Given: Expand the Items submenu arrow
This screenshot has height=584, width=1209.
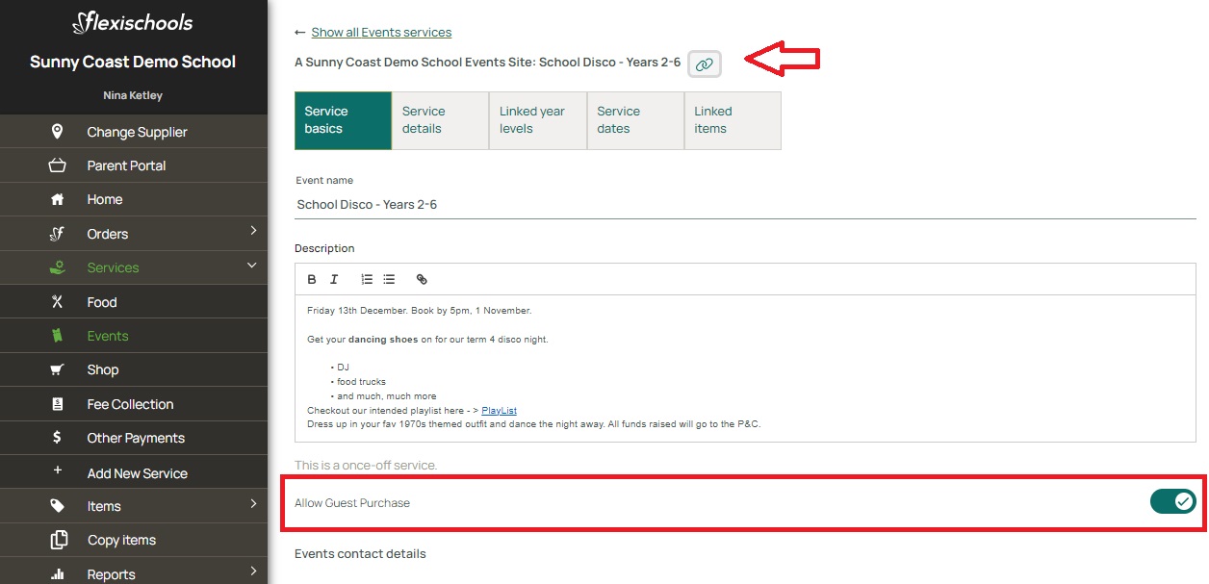Looking at the screenshot, I should [253, 503].
